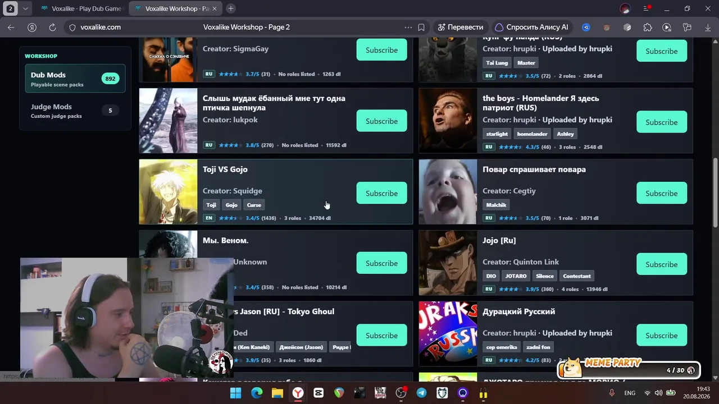Open the volume tray icon
The height and width of the screenshot is (404, 719).
[658, 393]
